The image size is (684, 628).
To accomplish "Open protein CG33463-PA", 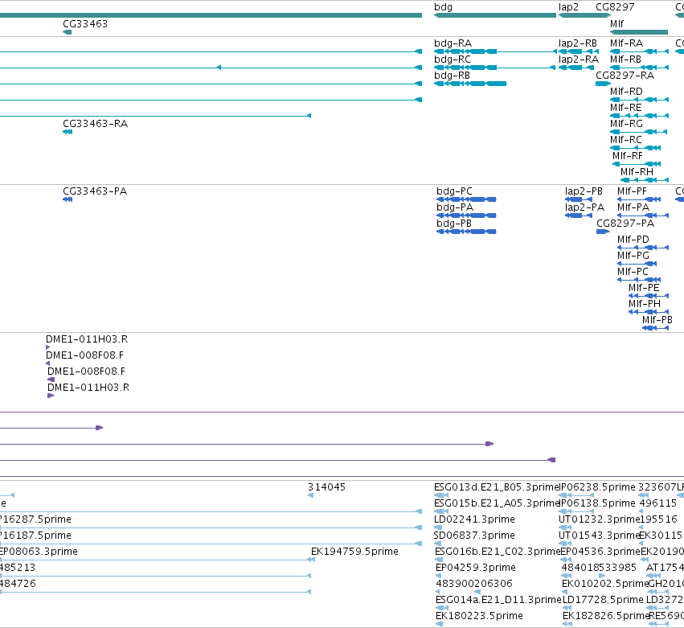I will click(68, 199).
